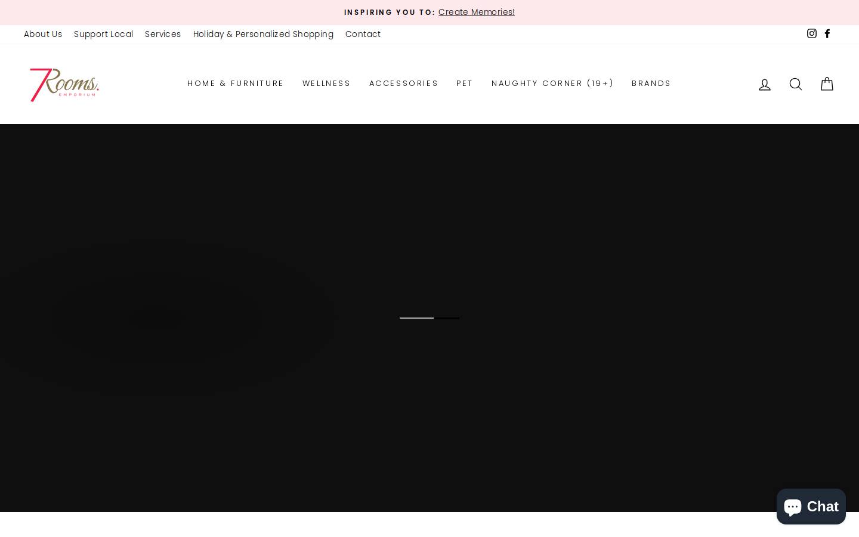Open the Accessories menu

pos(404,84)
